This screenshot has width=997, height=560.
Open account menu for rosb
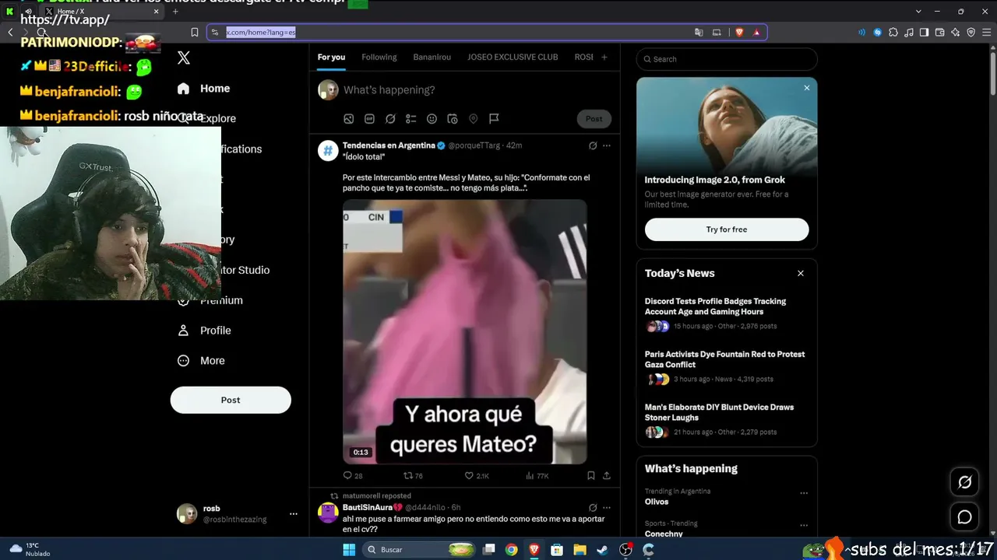(x=294, y=513)
